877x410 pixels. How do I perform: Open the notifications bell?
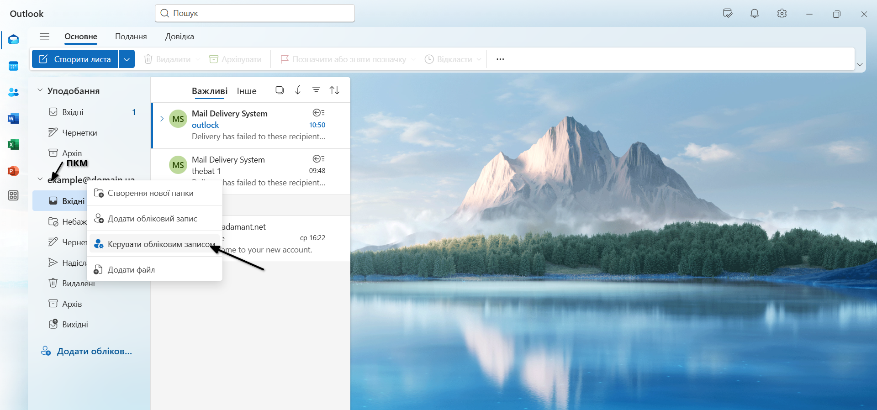click(755, 14)
